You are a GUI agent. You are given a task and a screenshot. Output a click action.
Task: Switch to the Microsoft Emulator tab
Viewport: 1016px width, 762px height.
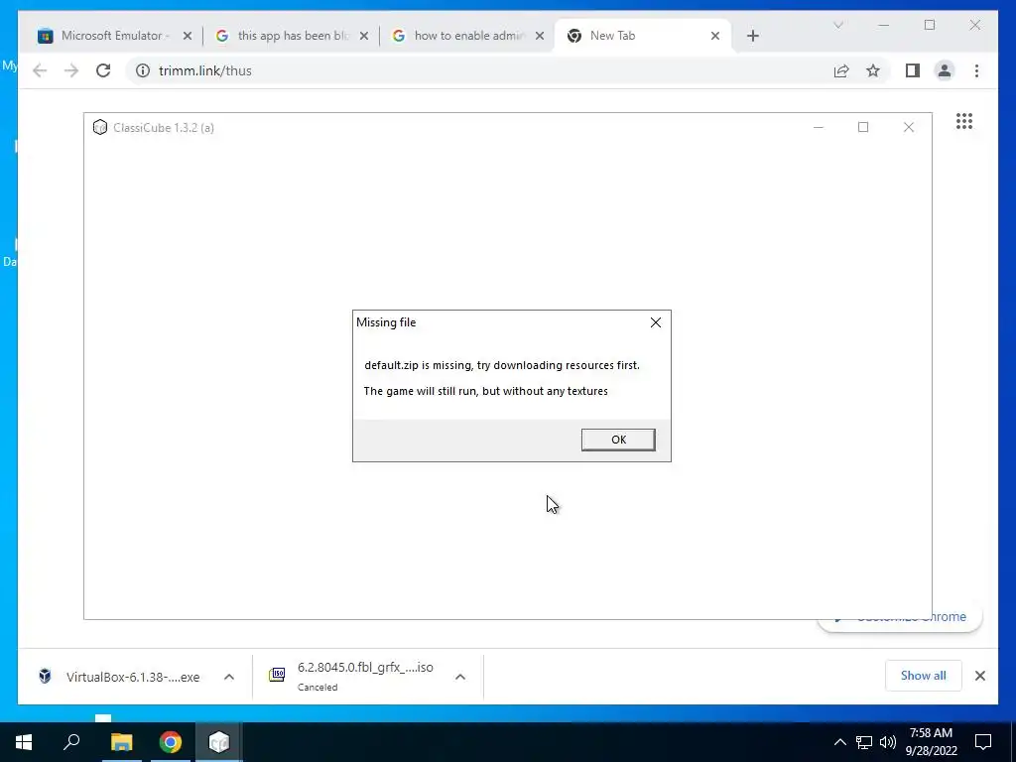pyautogui.click(x=115, y=36)
